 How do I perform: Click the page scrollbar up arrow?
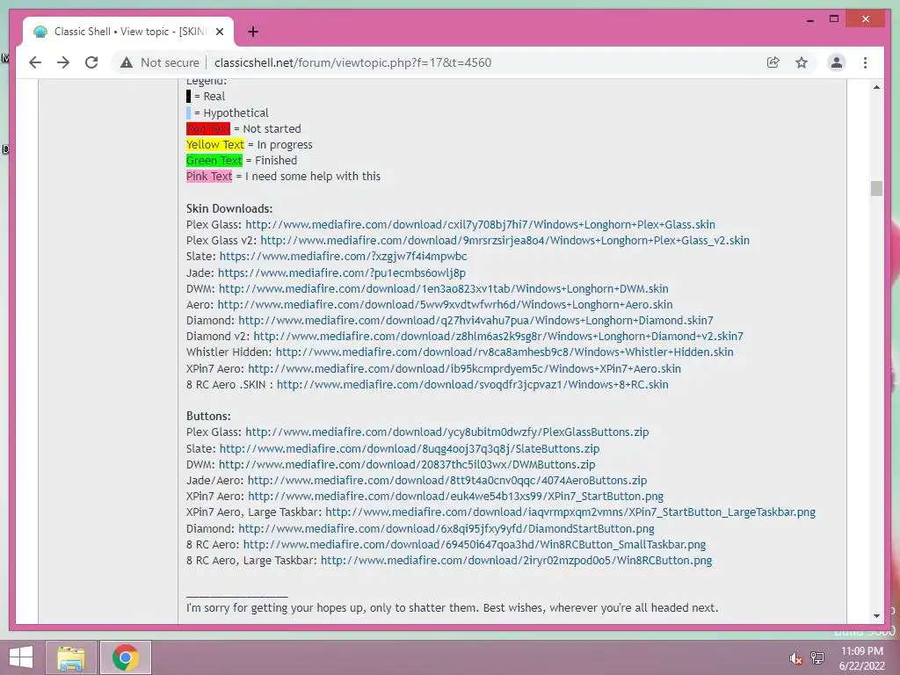(876, 87)
